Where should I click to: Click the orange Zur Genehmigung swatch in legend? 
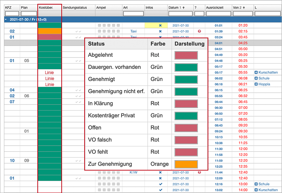[x=186, y=164]
